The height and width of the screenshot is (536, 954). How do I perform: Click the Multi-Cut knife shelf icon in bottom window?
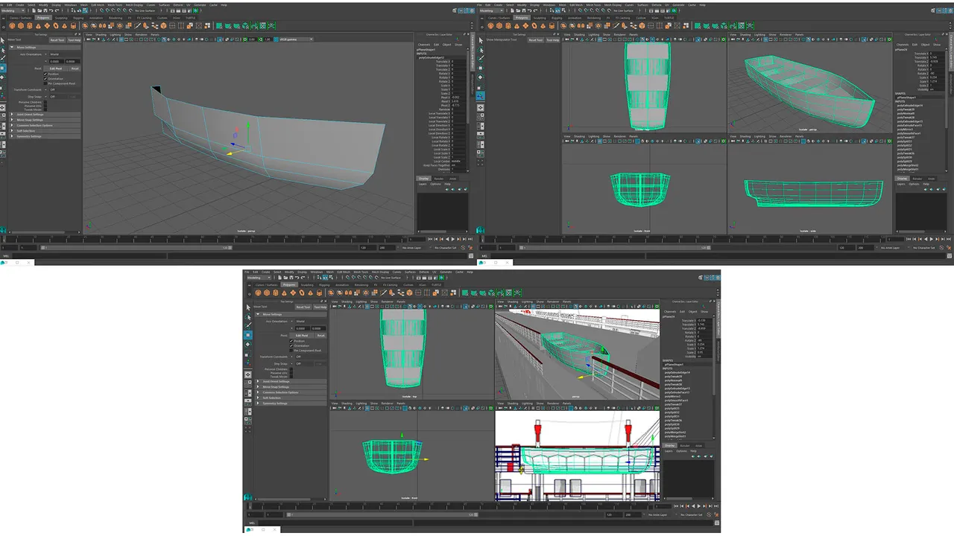383,293
